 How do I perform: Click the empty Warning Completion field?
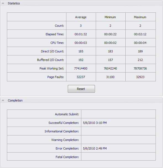point(118,140)
